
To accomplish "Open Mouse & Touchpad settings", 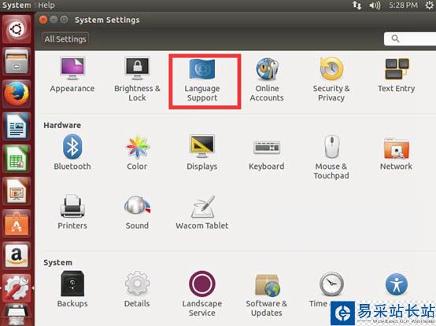I will pos(331,157).
